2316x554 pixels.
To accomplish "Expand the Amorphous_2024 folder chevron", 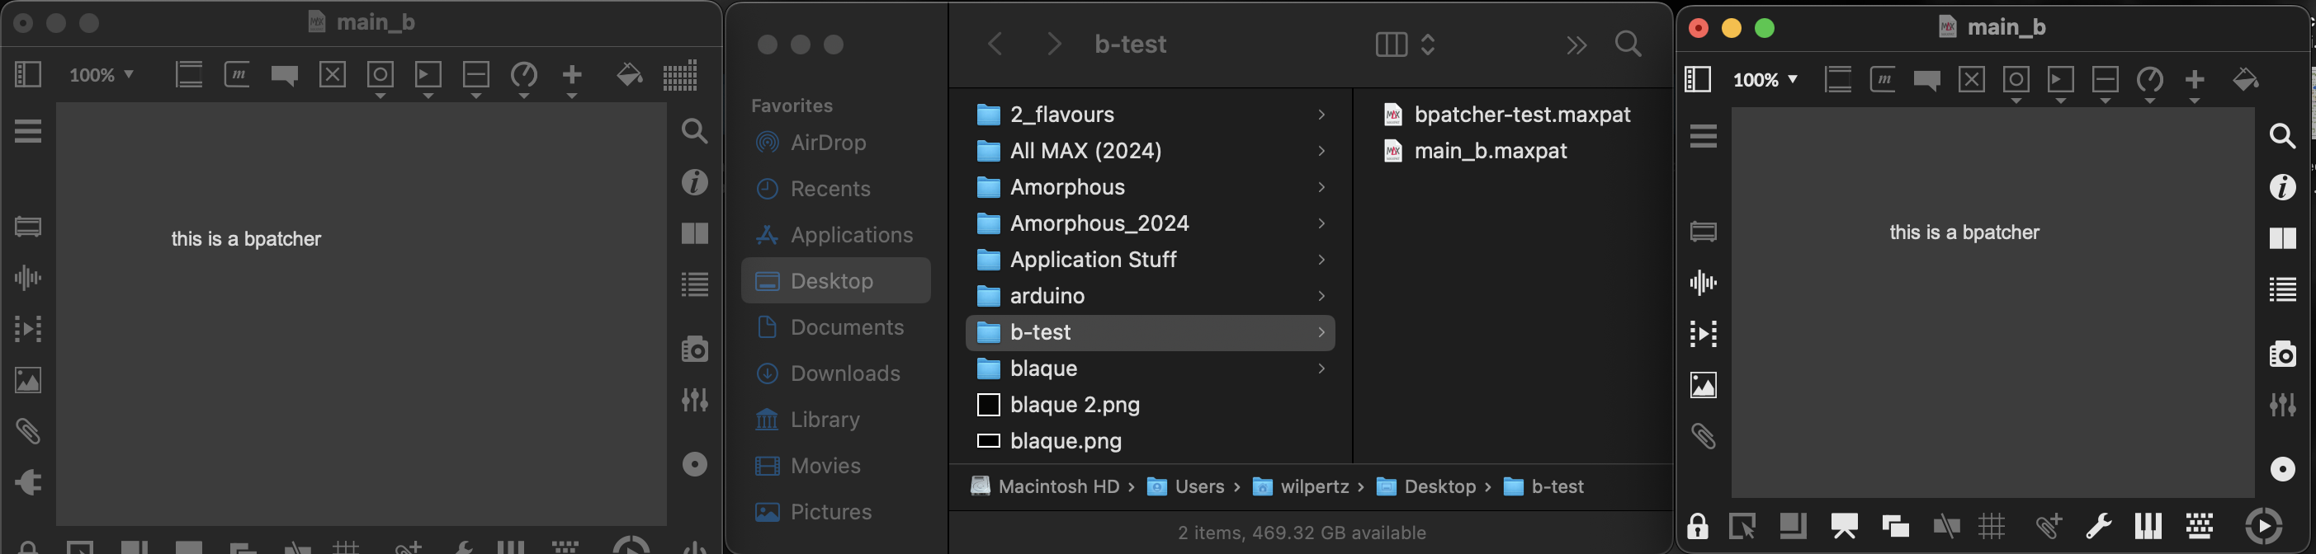I will click(1321, 223).
